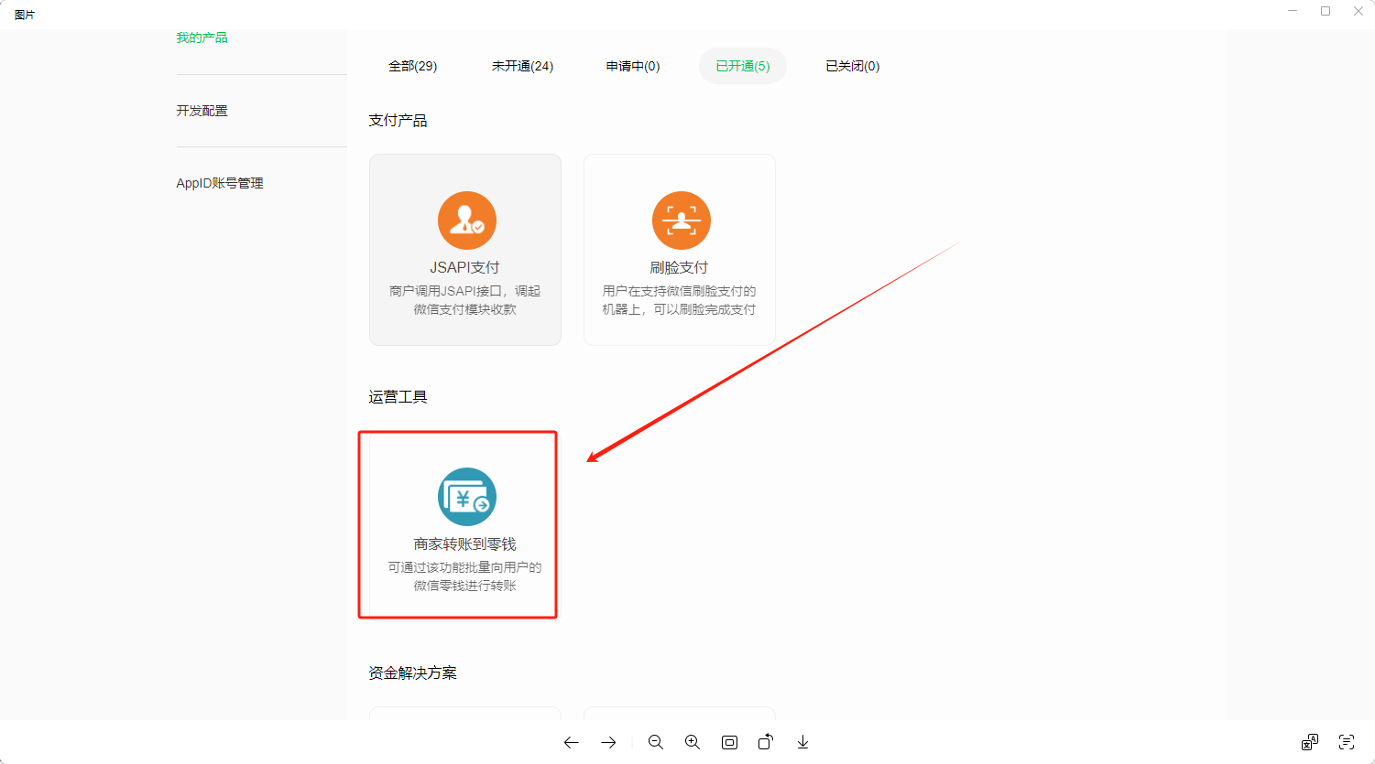Click the fit-to-window view icon

(x=729, y=742)
